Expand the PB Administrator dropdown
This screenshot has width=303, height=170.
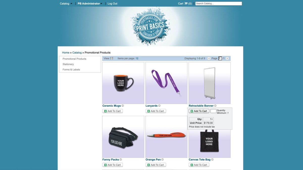[x=90, y=4]
